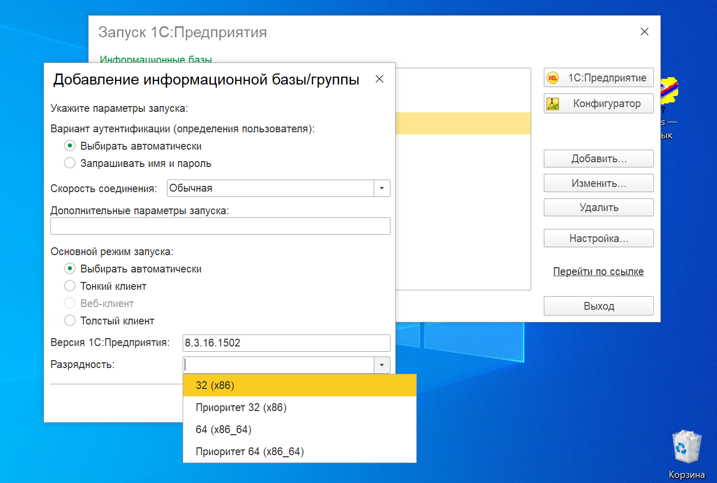The image size is (717, 483).
Task: Follow the 'Перейти по ссылке' link
Action: 598,271
